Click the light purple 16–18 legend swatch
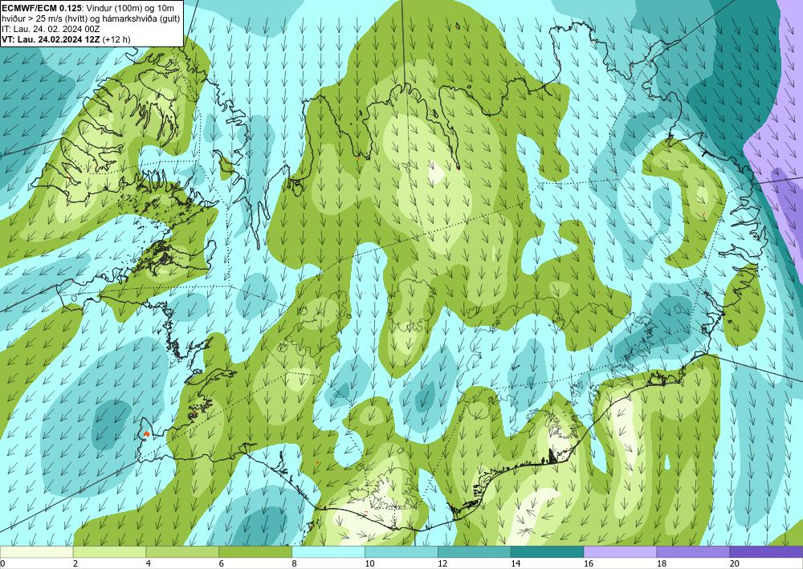Image resolution: width=803 pixels, height=569 pixels. 620,552
